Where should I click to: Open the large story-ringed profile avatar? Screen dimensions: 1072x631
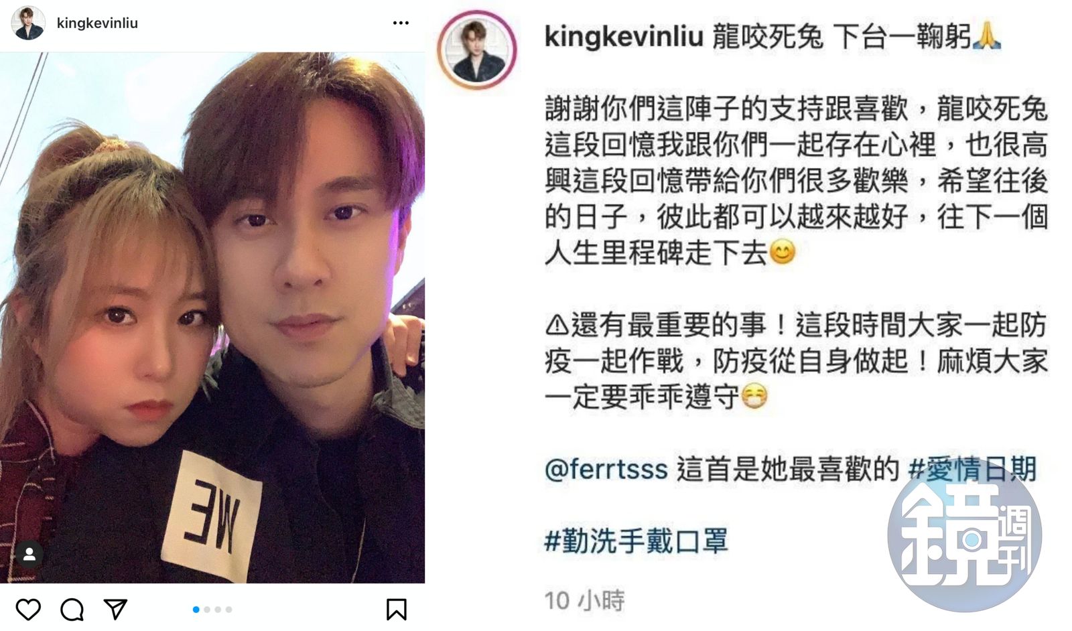point(477,50)
